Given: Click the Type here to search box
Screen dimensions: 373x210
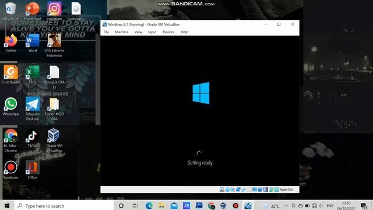Looking at the screenshot, I should [64, 206].
